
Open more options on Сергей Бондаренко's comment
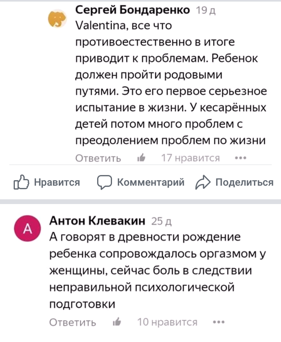tap(240, 158)
